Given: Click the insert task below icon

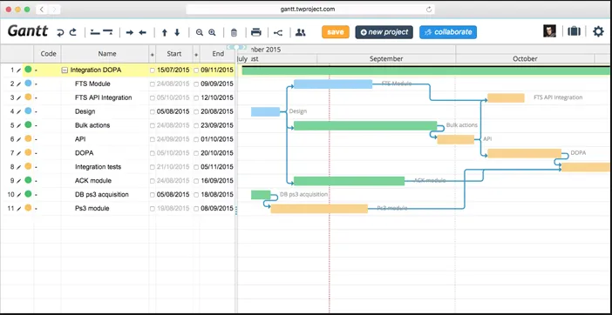Looking at the screenshot, I should (x=108, y=33).
